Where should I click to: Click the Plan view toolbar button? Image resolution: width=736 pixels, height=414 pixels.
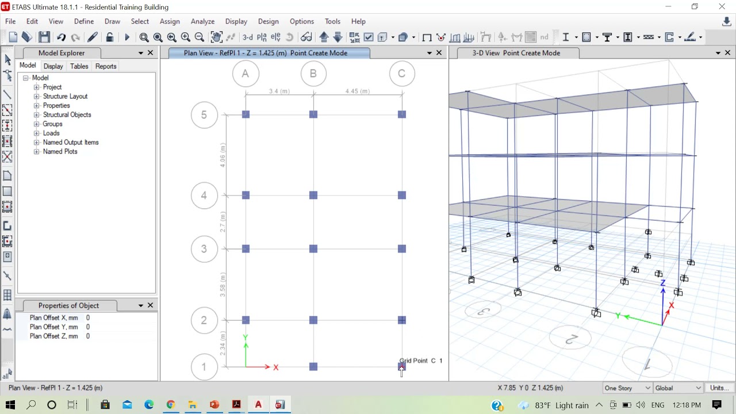tap(262, 37)
